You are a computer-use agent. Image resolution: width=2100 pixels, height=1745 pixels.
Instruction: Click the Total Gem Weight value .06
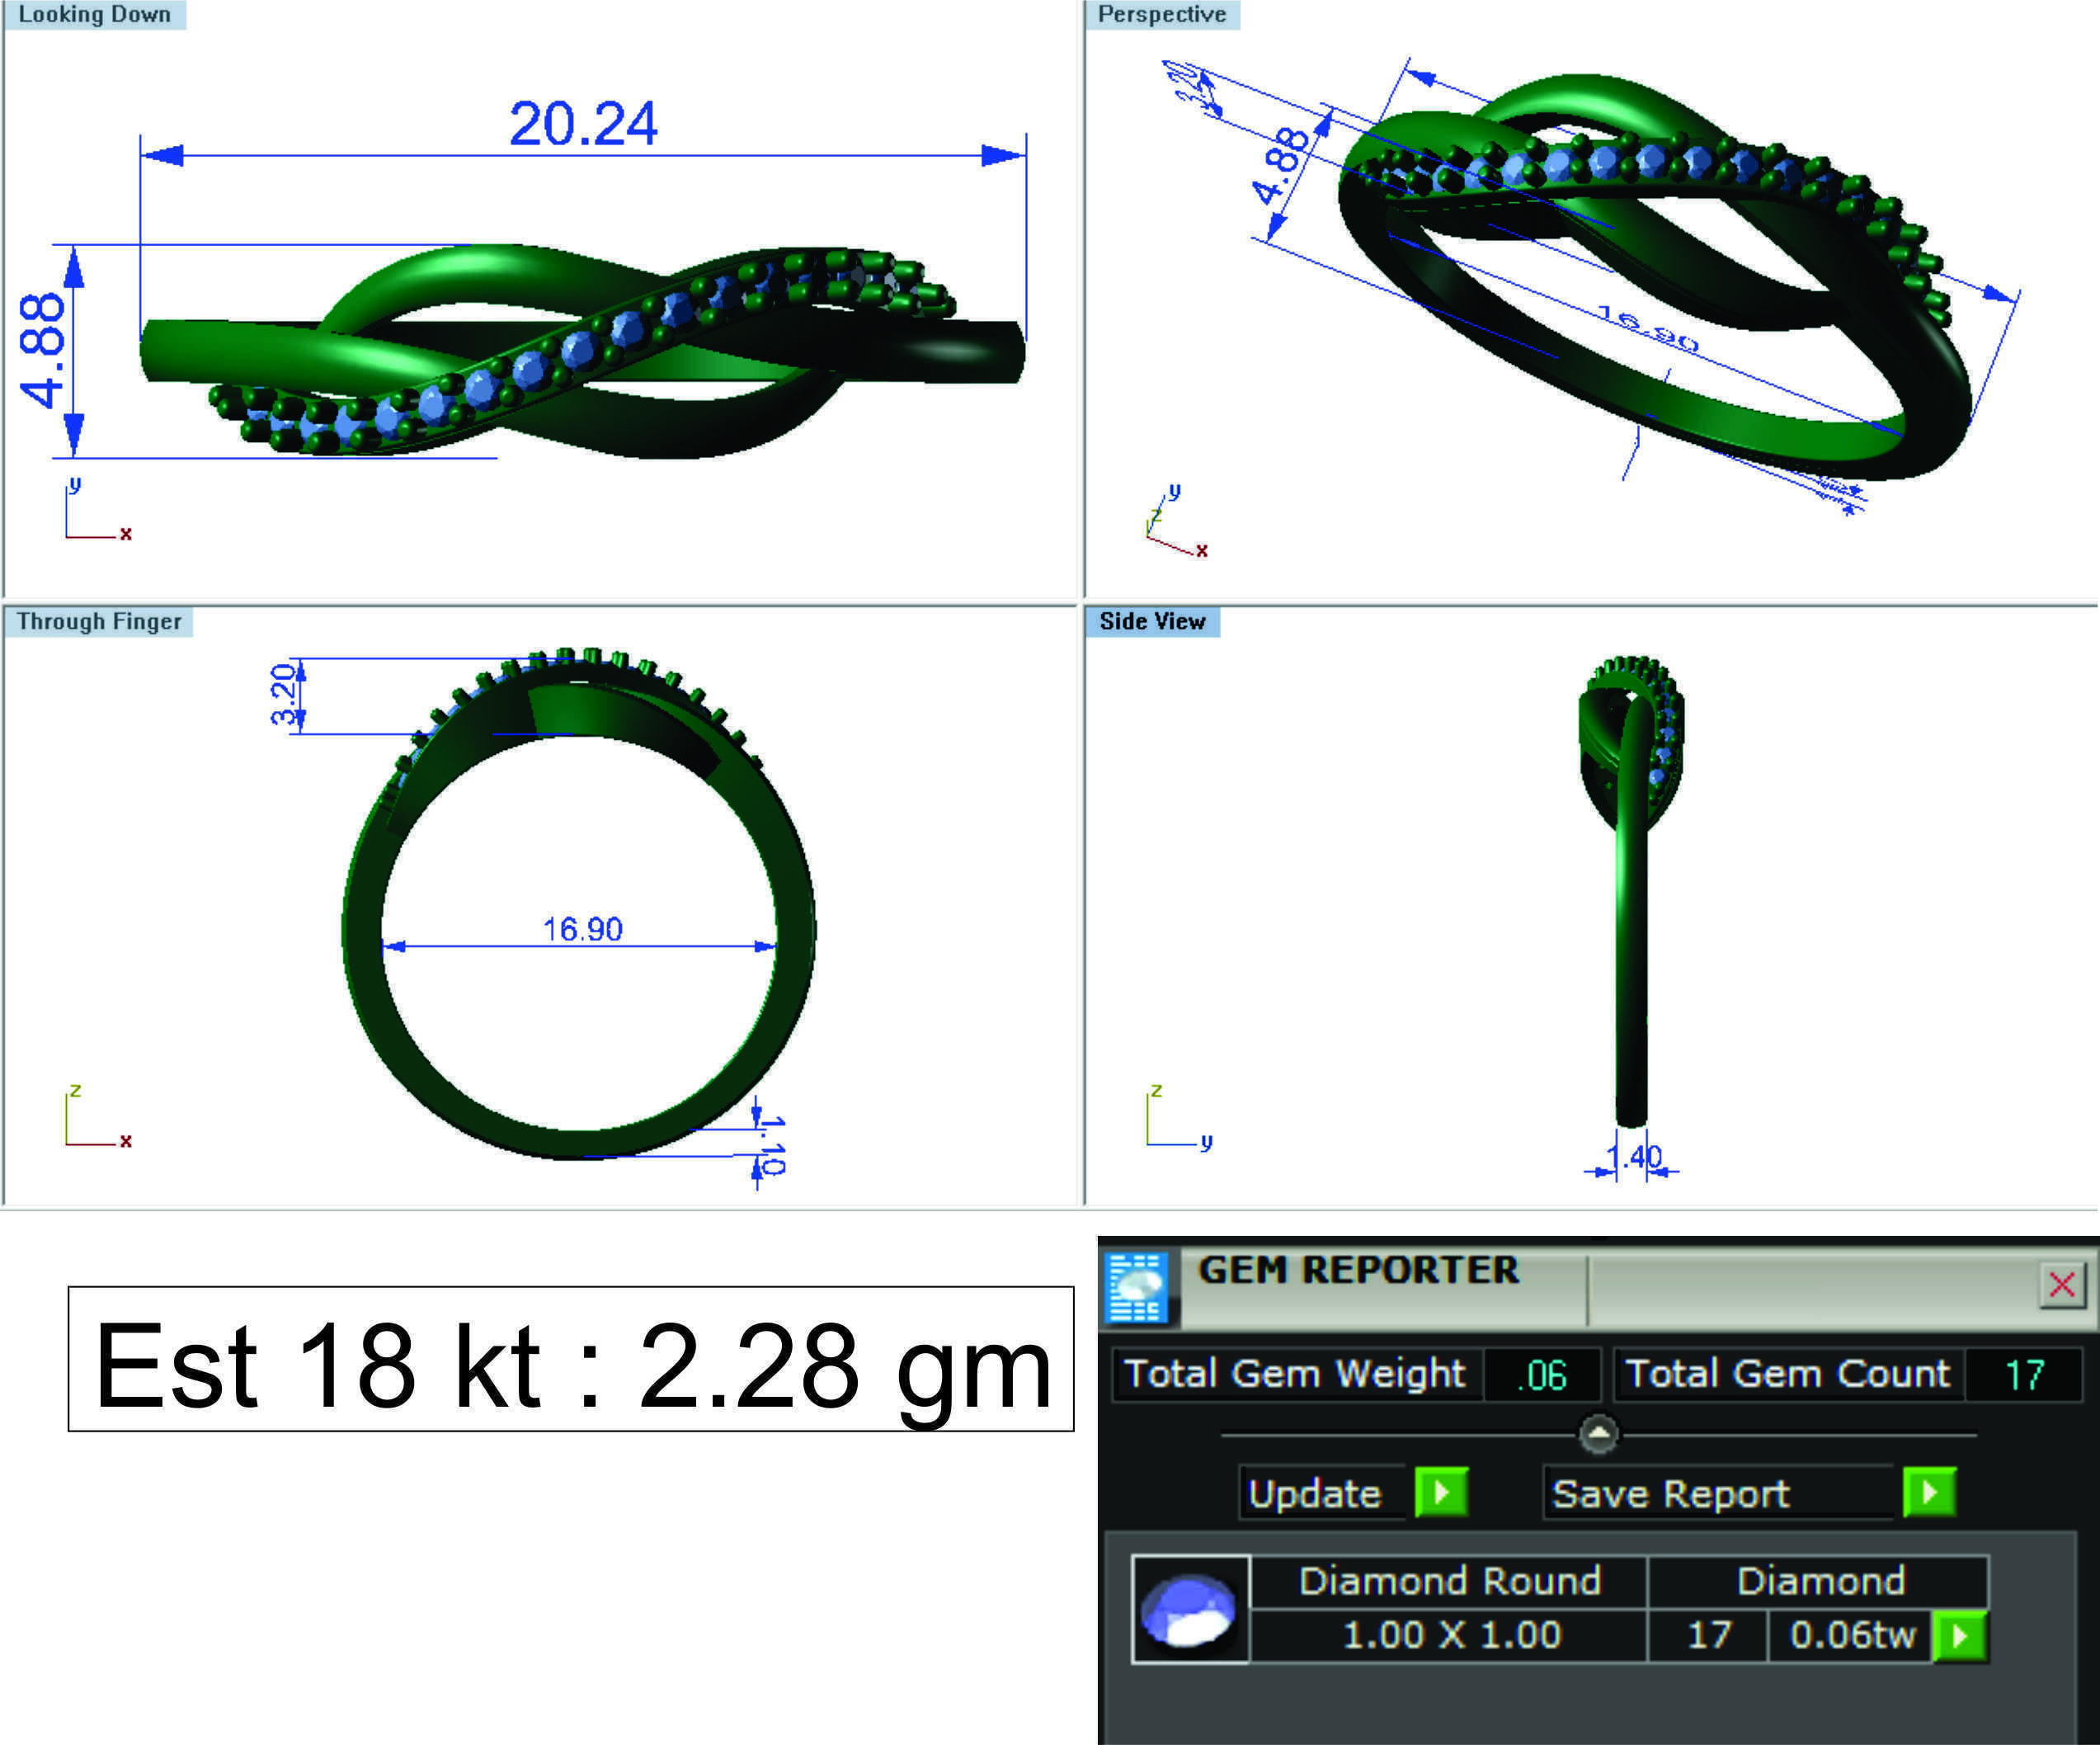1541,1374
